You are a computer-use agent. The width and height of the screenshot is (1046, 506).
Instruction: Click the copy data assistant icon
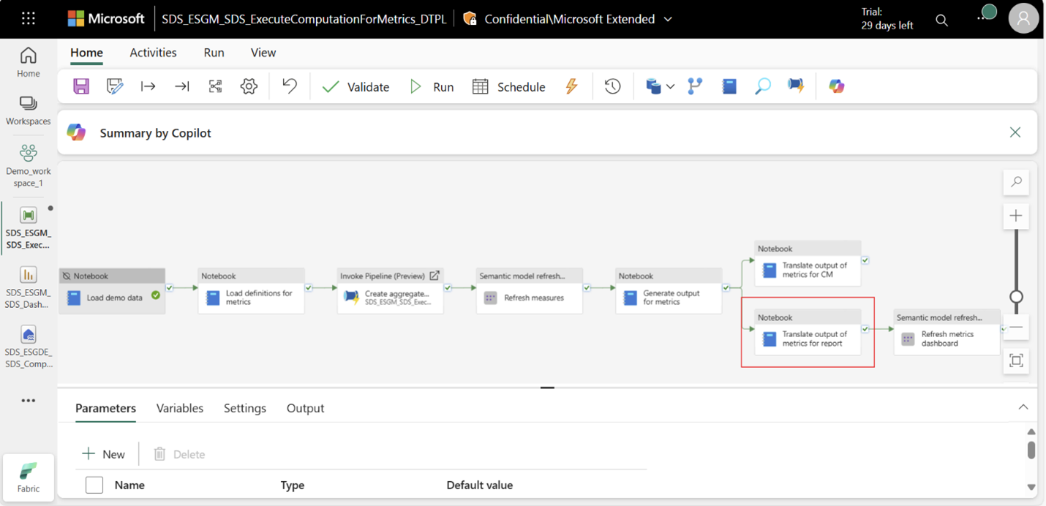653,86
